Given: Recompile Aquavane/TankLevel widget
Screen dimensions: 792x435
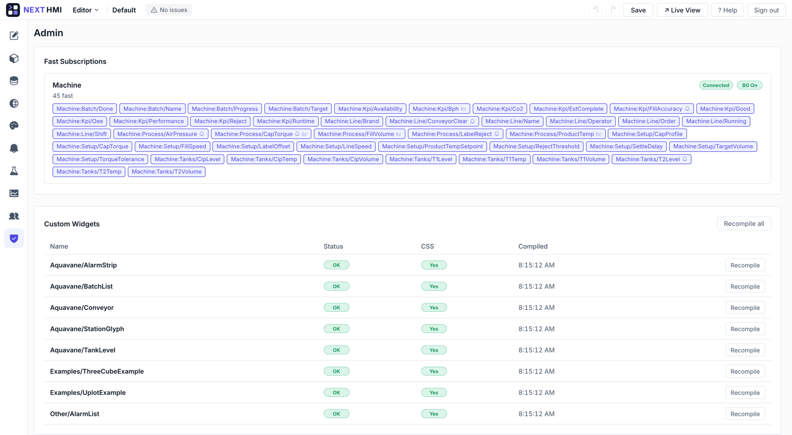Looking at the screenshot, I should [745, 350].
